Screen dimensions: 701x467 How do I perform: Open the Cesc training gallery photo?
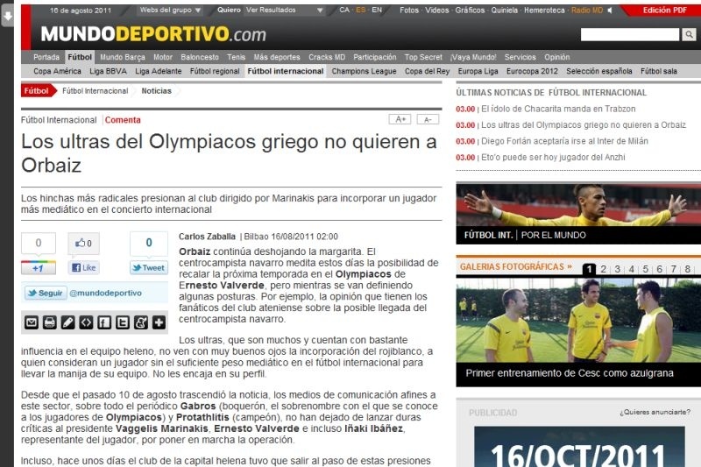[x=578, y=320]
